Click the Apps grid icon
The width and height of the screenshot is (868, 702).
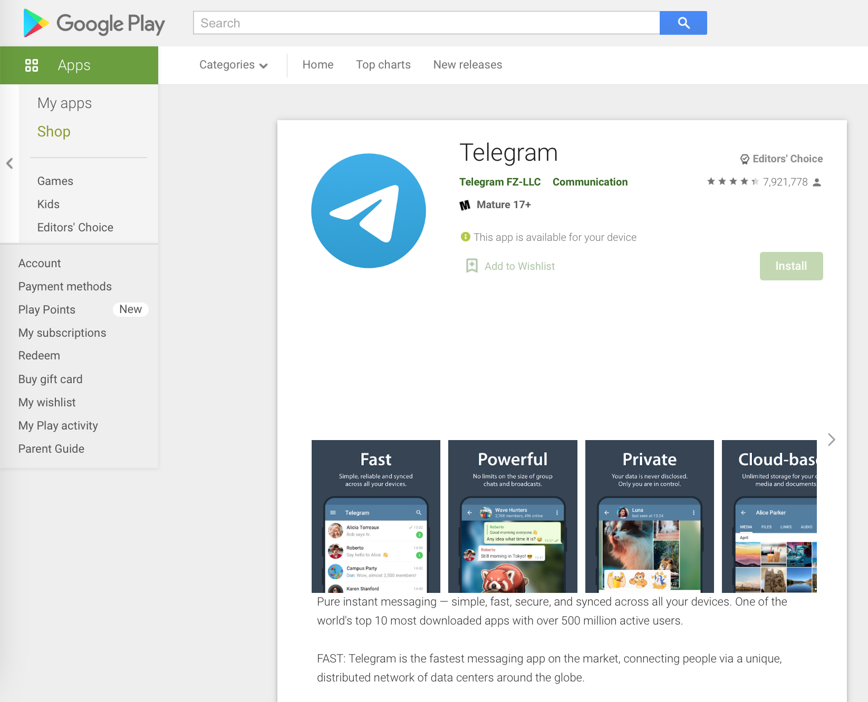click(32, 65)
